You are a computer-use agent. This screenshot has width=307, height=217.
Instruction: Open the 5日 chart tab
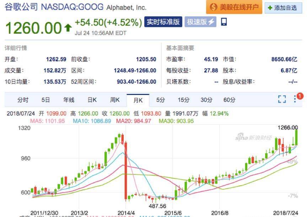click(x=45, y=100)
